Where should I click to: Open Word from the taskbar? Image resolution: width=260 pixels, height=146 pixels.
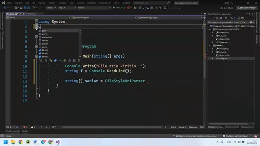tap(35, 142)
